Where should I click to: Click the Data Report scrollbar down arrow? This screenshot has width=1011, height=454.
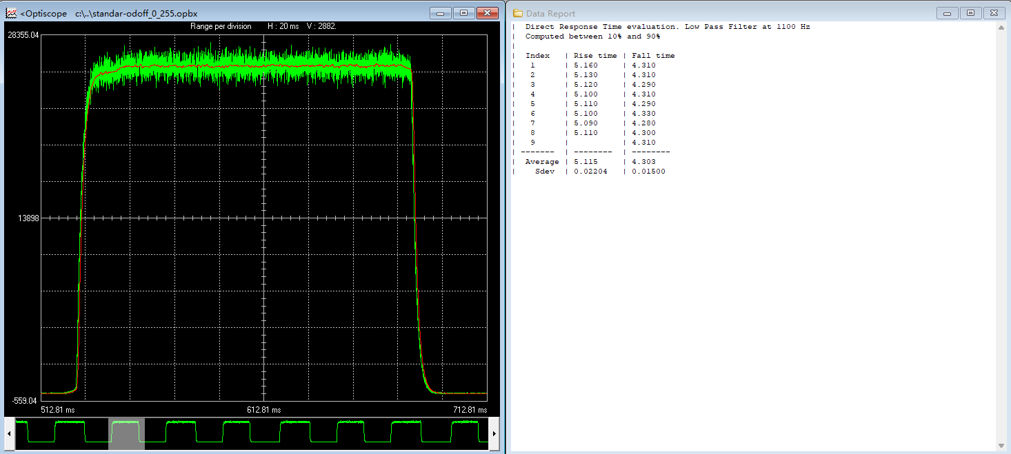pos(1001,446)
